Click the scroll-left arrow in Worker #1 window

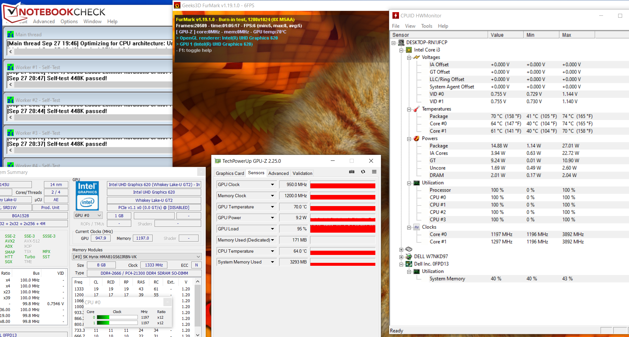11,84
